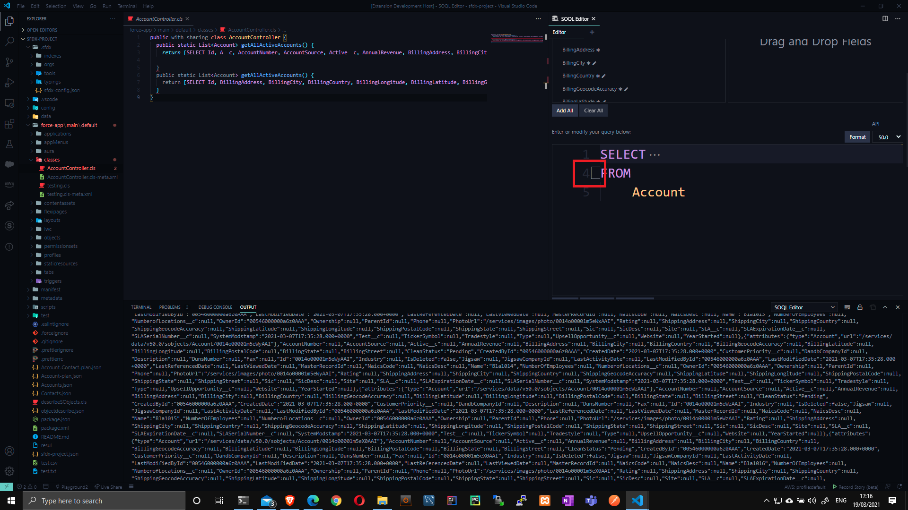Open the AWS toolkit view

point(9,184)
